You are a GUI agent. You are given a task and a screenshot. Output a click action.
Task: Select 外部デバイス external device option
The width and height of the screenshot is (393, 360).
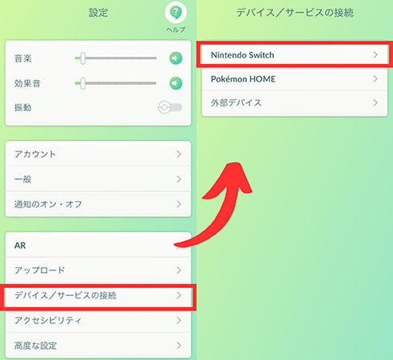295,103
